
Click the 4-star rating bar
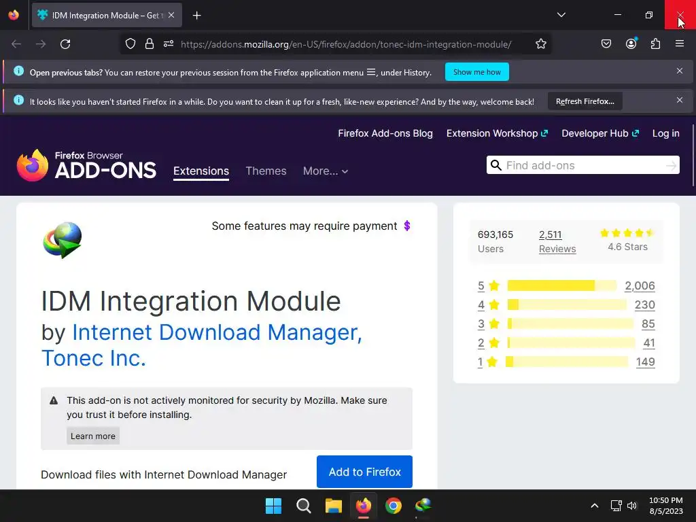coord(567,305)
